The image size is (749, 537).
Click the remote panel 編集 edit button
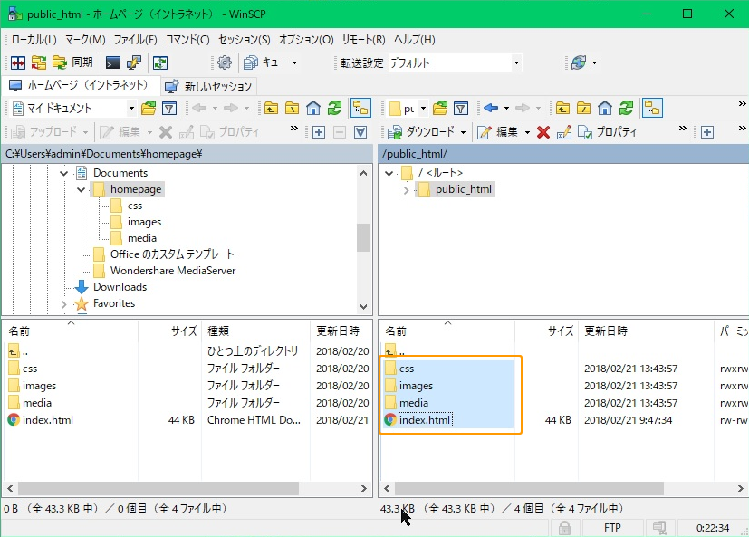(x=497, y=132)
